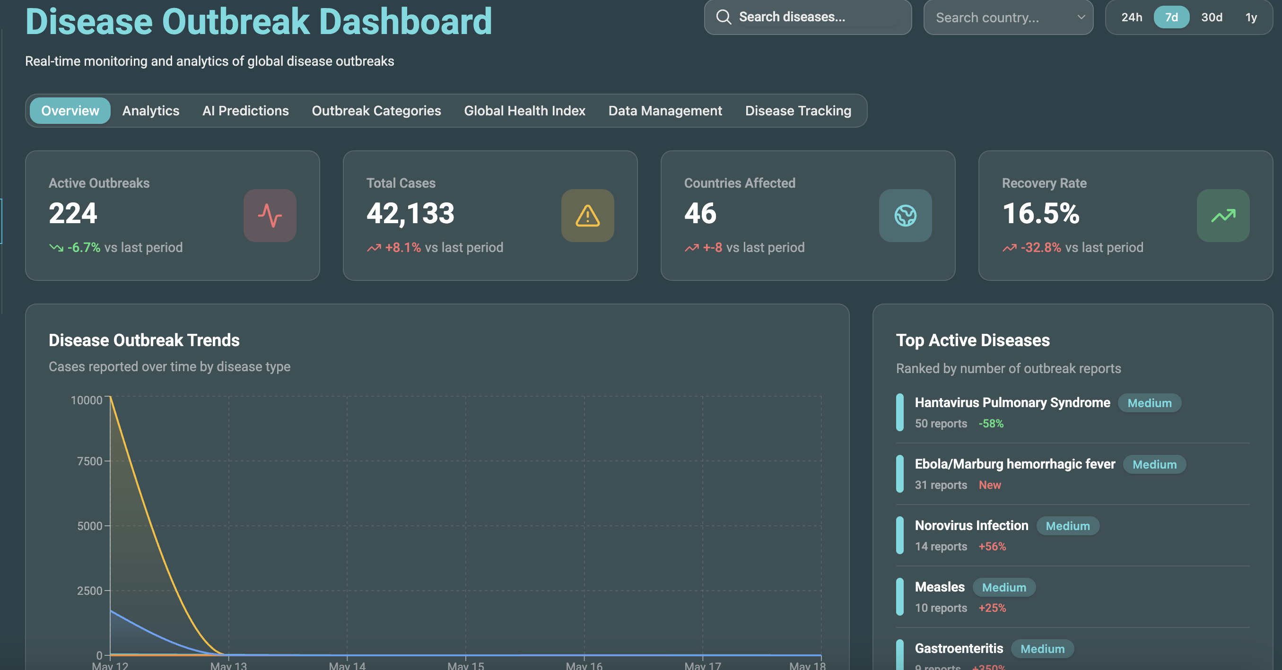Switch to the Overview tab
The image size is (1282, 670).
coord(70,111)
